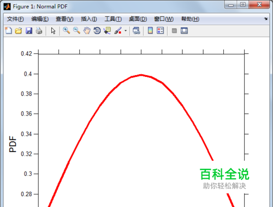
Task: Close the Figure 1 window
Action: point(259,4)
